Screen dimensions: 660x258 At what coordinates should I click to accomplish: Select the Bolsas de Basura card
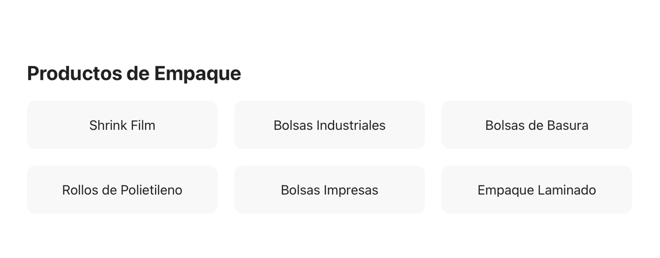pos(536,125)
